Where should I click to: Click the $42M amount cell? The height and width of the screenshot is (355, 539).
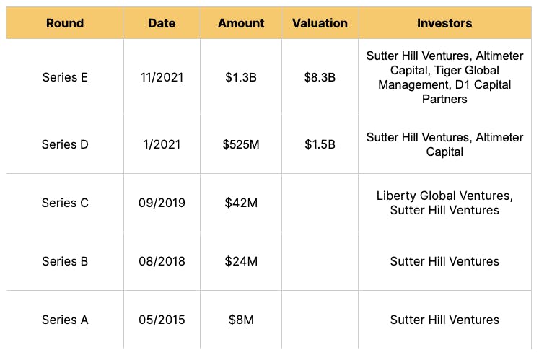point(240,203)
